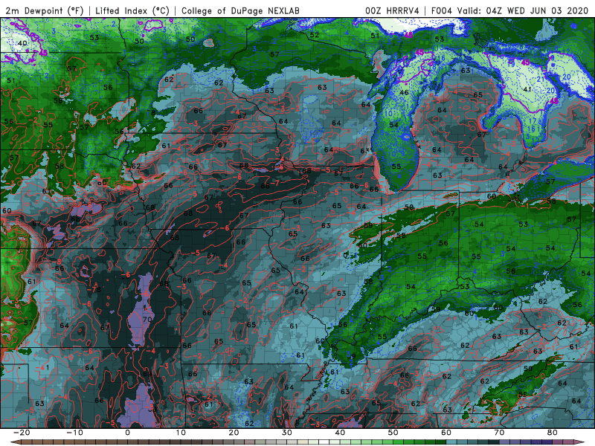Click the "2m Dewpoint (°F)" title text
This screenshot has width=595, height=446.
point(45,10)
